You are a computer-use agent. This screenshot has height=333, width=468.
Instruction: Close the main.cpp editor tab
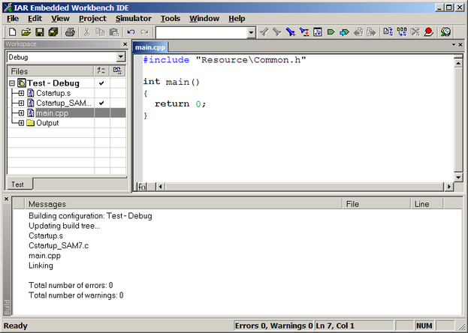point(460,45)
